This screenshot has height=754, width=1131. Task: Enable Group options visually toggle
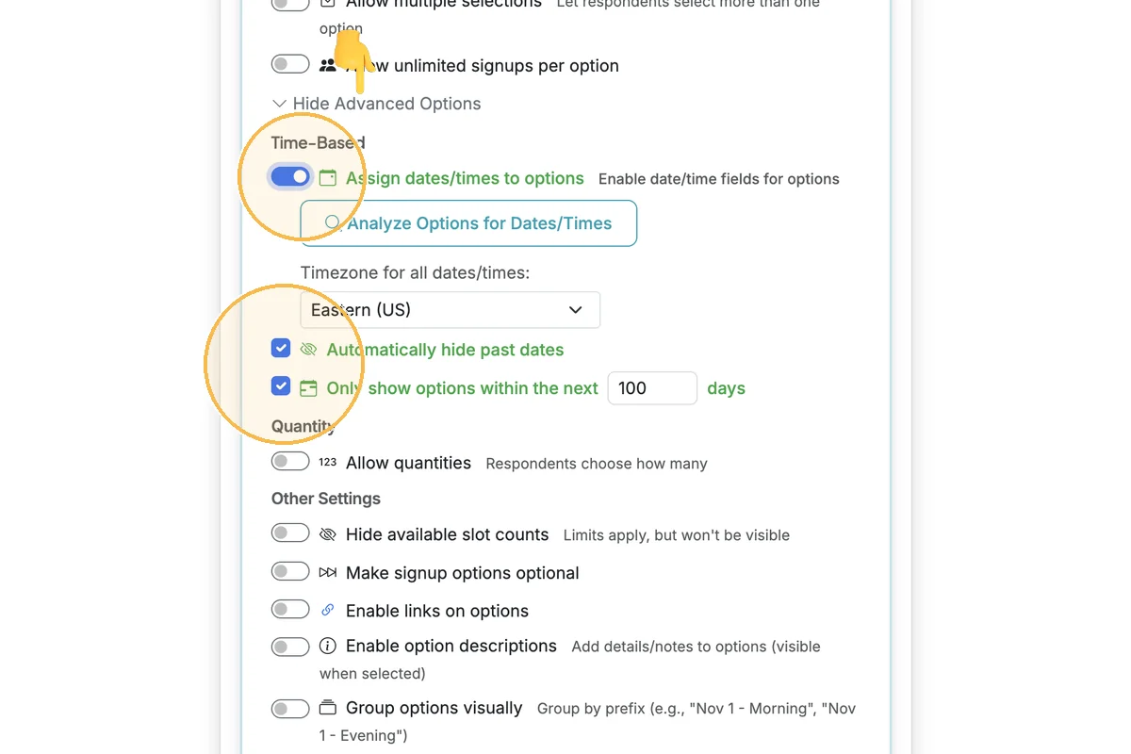289,709
